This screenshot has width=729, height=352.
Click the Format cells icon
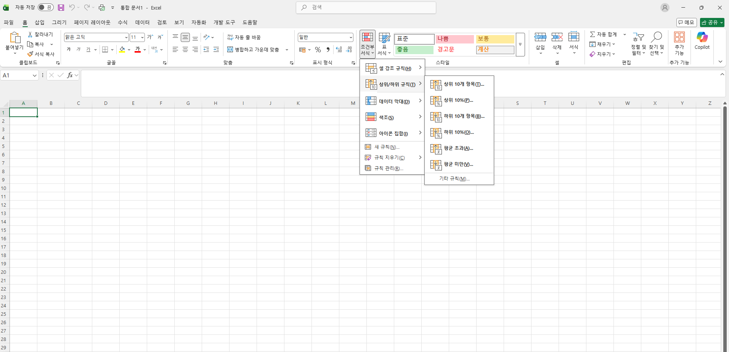point(574,37)
